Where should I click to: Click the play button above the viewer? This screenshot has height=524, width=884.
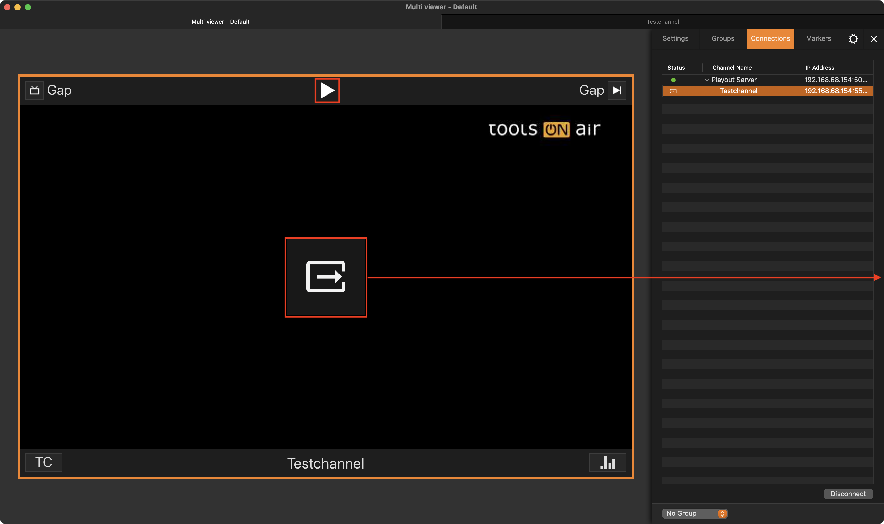click(x=327, y=90)
